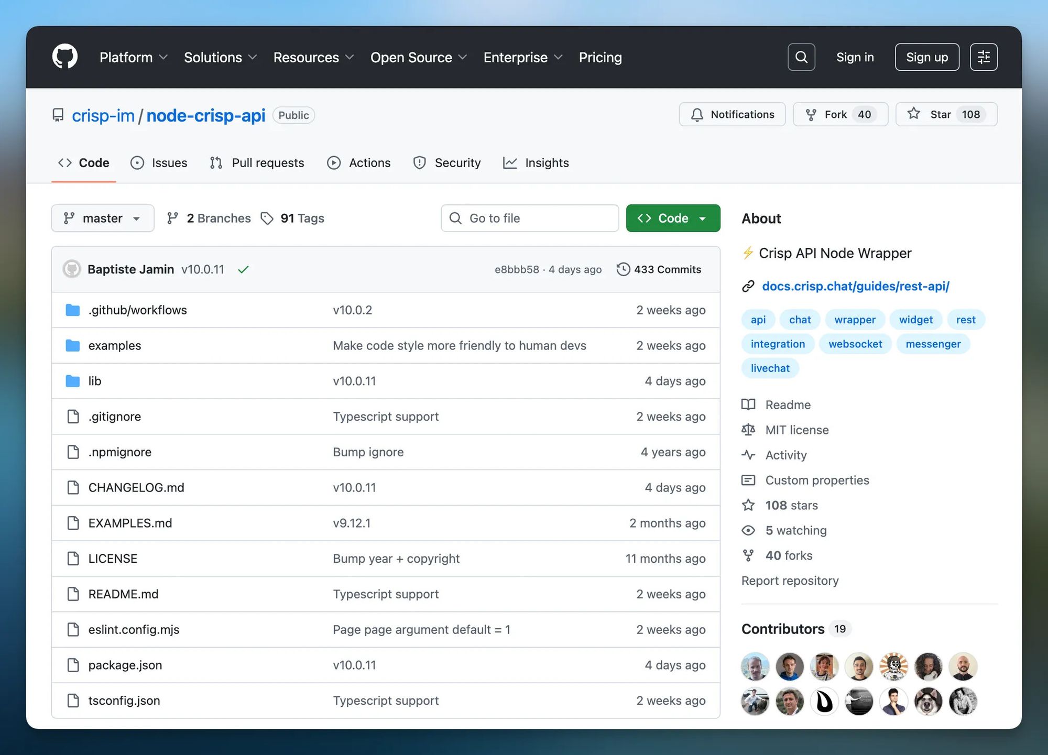Click the branches icon beside 2 Branches
Image resolution: width=1048 pixels, height=755 pixels.
[x=172, y=218]
